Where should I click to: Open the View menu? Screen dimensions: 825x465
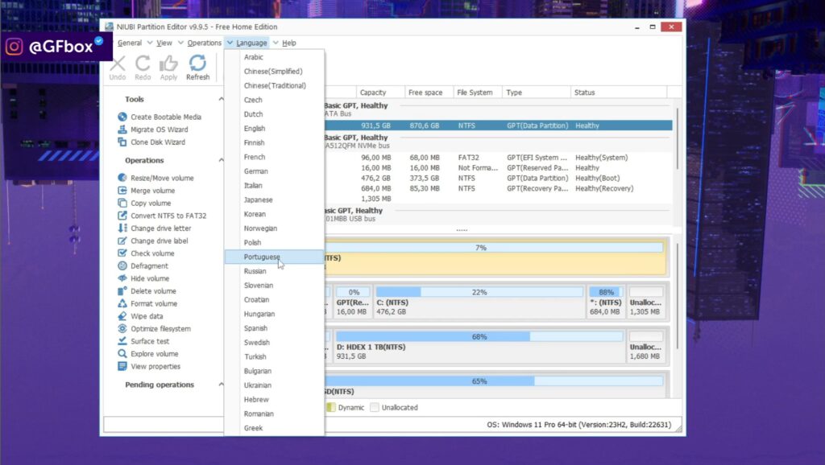pyautogui.click(x=164, y=43)
